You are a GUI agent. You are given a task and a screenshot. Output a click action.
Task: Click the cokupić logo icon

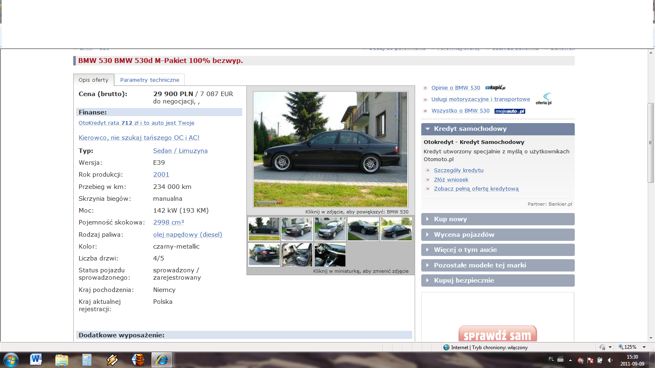pyautogui.click(x=495, y=88)
